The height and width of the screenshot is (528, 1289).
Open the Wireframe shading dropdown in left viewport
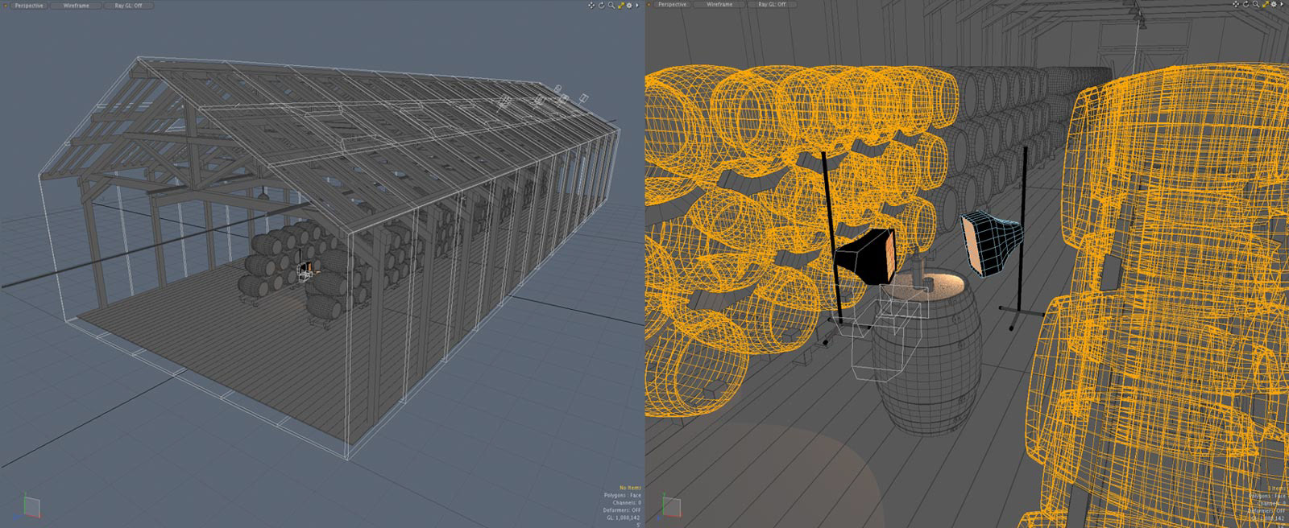point(77,5)
